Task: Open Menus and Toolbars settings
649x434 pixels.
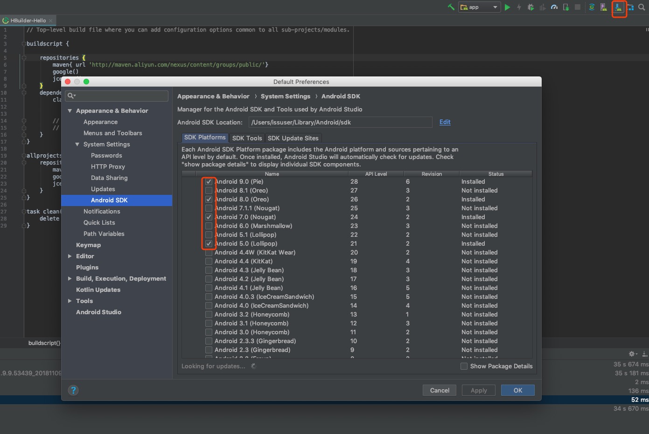Action: (x=113, y=133)
